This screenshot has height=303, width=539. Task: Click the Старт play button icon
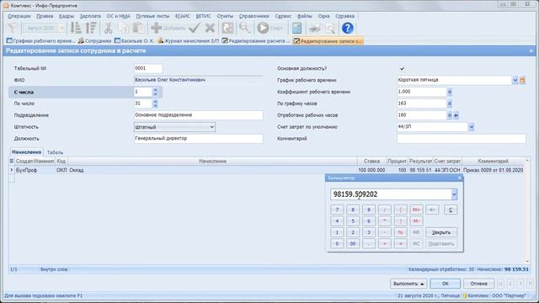263,28
